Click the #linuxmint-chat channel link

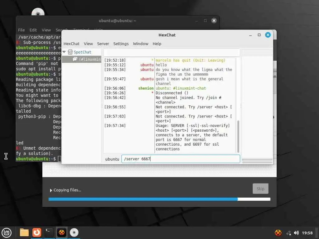[189, 88]
